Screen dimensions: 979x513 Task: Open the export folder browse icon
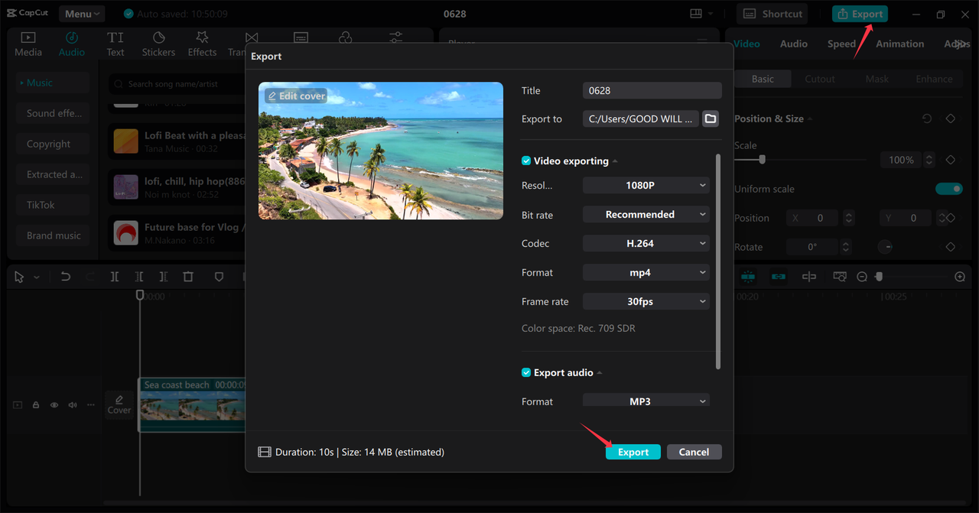(711, 119)
